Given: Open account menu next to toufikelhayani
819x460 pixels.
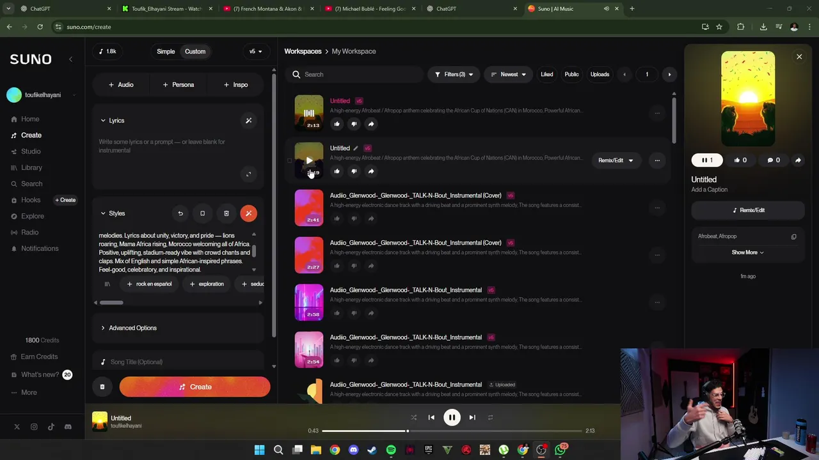Looking at the screenshot, I should (74, 95).
